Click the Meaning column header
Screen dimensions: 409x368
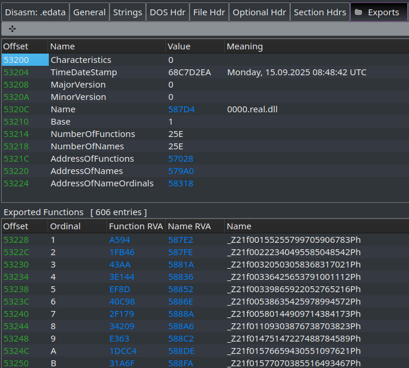[x=245, y=46]
